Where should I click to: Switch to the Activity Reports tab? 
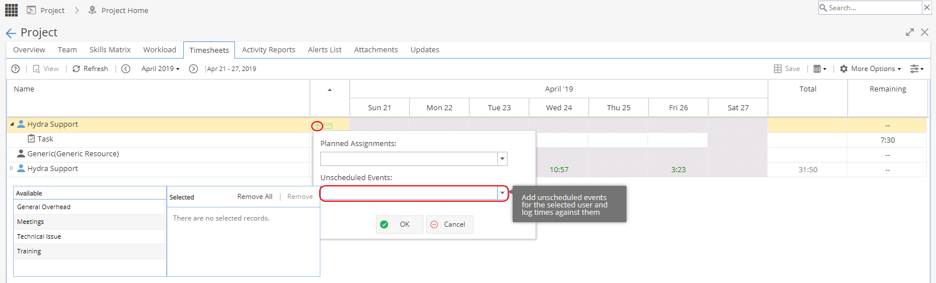tap(269, 50)
